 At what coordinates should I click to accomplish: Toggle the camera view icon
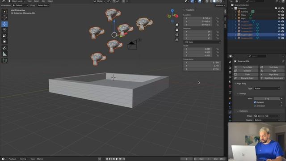click(x=177, y=35)
